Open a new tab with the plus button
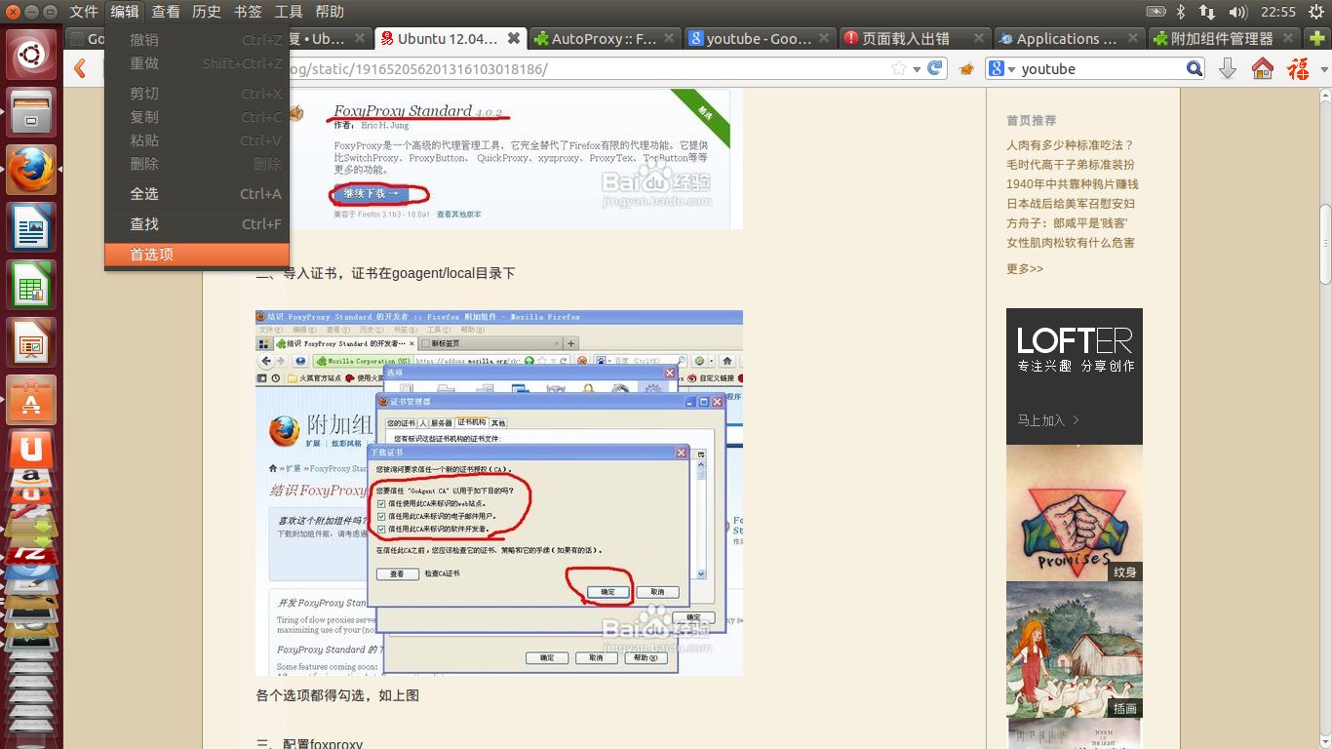1332x749 pixels. click(1315, 38)
